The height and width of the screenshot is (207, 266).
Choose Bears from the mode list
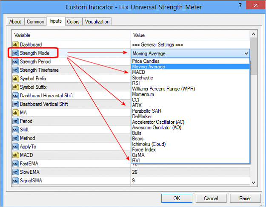[x=190, y=139]
